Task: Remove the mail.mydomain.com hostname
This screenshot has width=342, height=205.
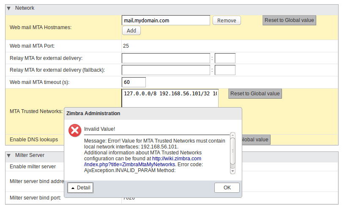Action: click(227, 20)
